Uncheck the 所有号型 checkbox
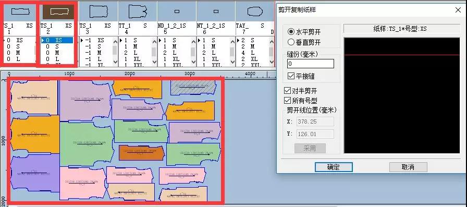This screenshot has width=467, height=207. [301, 101]
